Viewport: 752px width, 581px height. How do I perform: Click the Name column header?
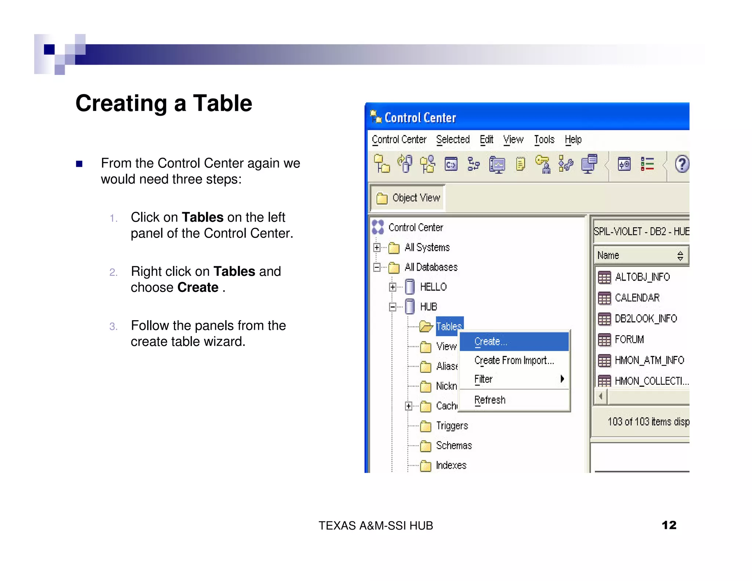coord(641,255)
